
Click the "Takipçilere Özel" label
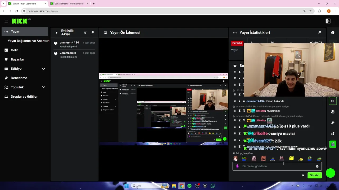click(244, 153)
